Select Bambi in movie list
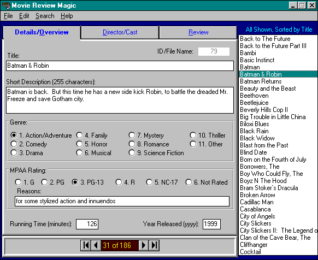 click(278, 53)
